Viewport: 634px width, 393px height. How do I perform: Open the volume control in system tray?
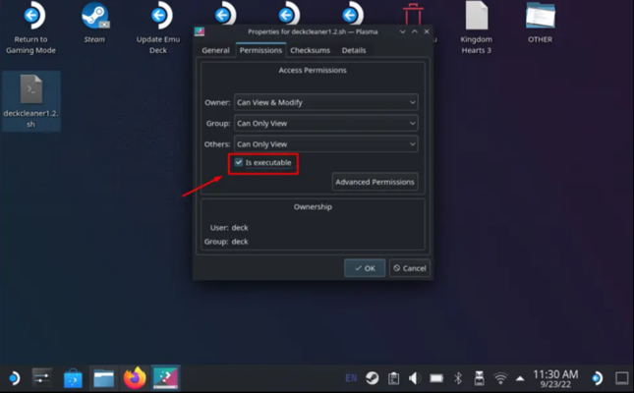(414, 377)
